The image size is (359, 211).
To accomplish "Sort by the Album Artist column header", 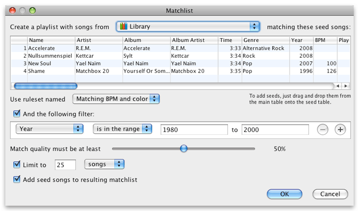I will pos(194,40).
